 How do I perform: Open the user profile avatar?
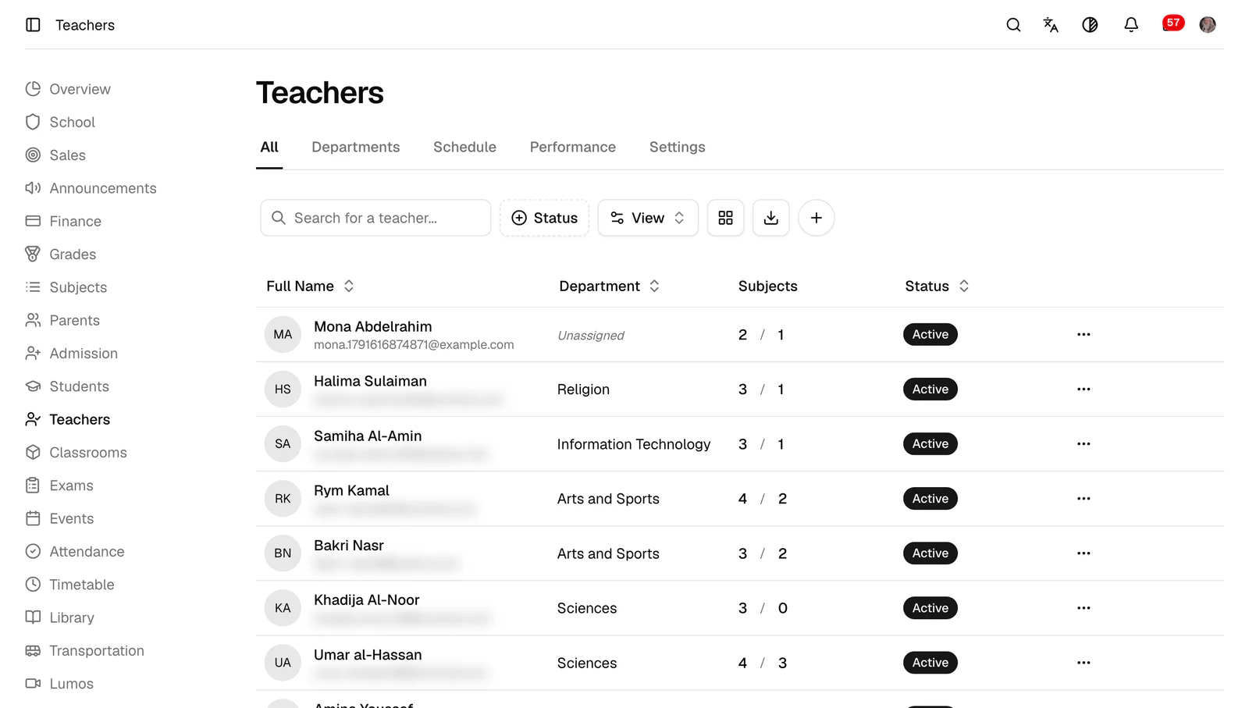(1208, 25)
